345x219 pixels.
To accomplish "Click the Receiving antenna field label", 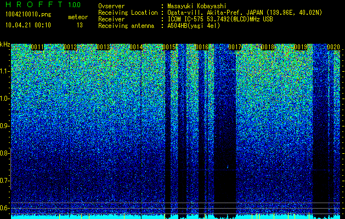I will pyautogui.click(x=126, y=26).
